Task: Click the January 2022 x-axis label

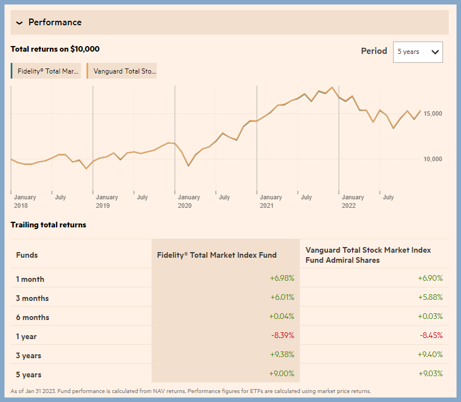Action: pyautogui.click(x=353, y=202)
